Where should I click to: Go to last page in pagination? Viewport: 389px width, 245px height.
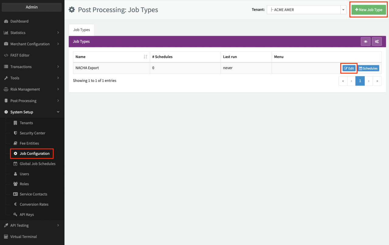point(377,81)
